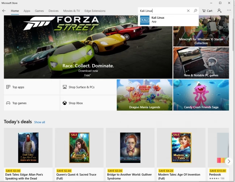Screen dimensions: 235x182
Task: Clear the search box text
Action: 188,11
